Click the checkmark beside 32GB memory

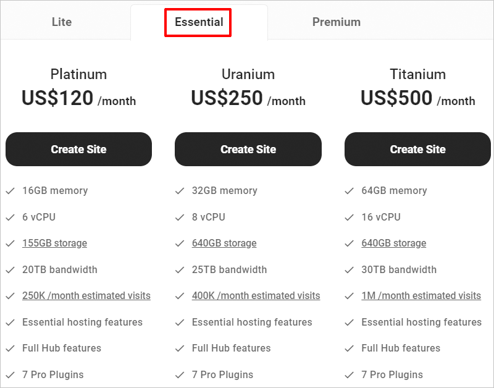tap(180, 190)
